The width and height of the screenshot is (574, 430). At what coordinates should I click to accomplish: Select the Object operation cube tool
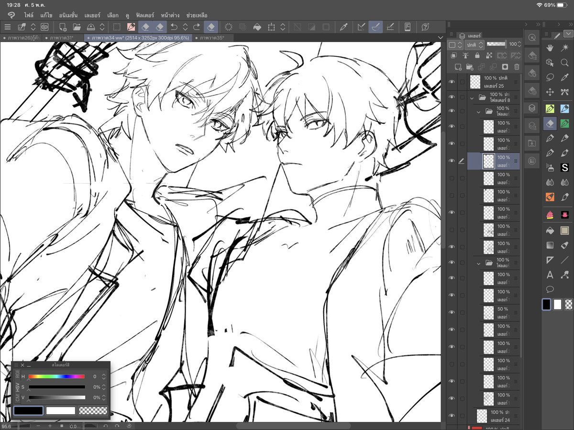[550, 63]
